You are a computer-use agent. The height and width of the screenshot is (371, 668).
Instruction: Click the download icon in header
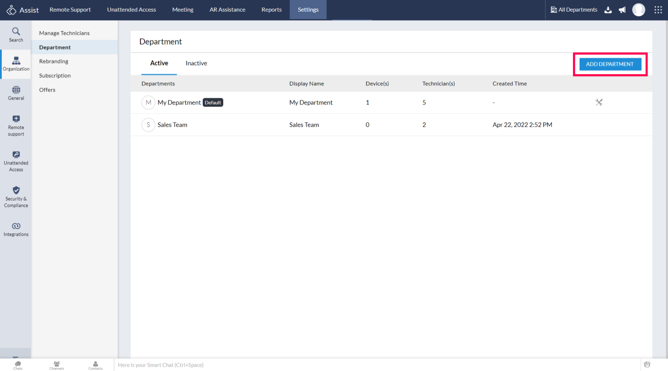(x=608, y=10)
